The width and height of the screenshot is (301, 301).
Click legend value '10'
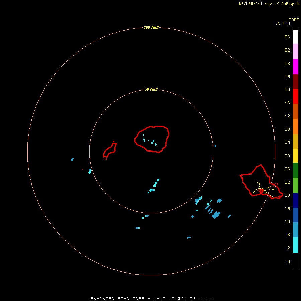pos(287,221)
